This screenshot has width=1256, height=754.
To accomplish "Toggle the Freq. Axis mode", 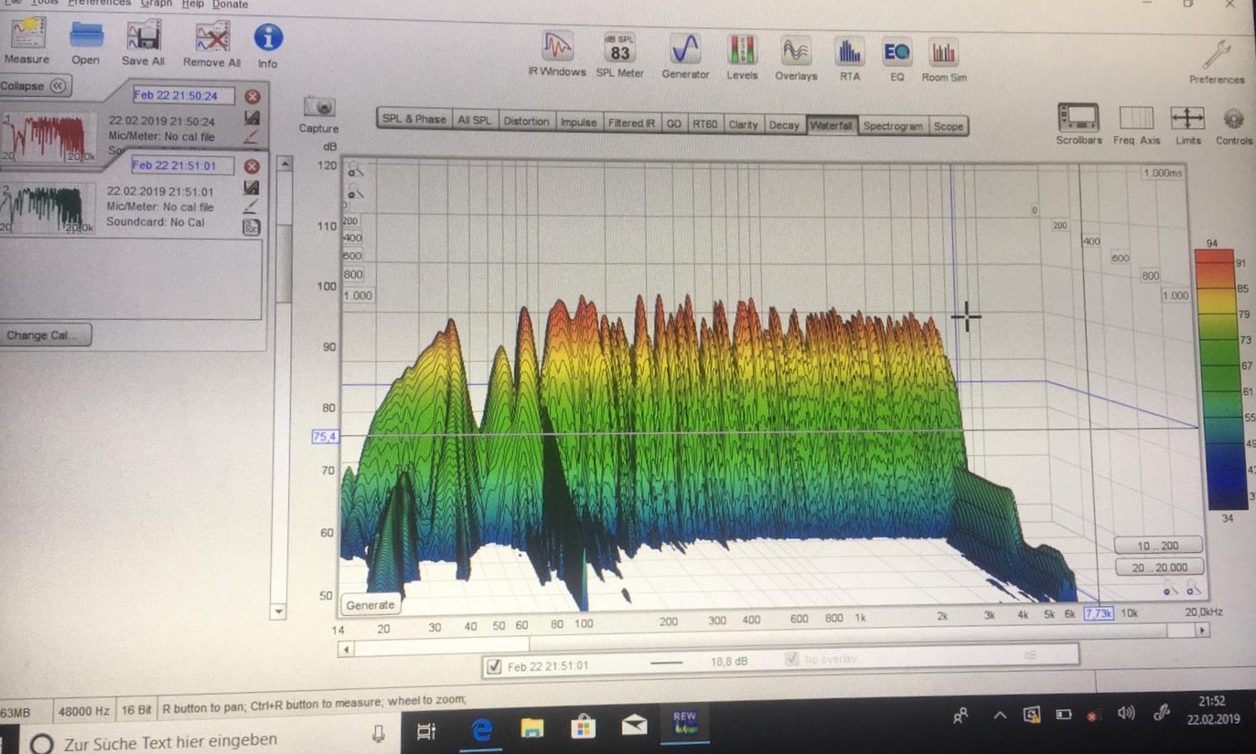I will [1136, 118].
